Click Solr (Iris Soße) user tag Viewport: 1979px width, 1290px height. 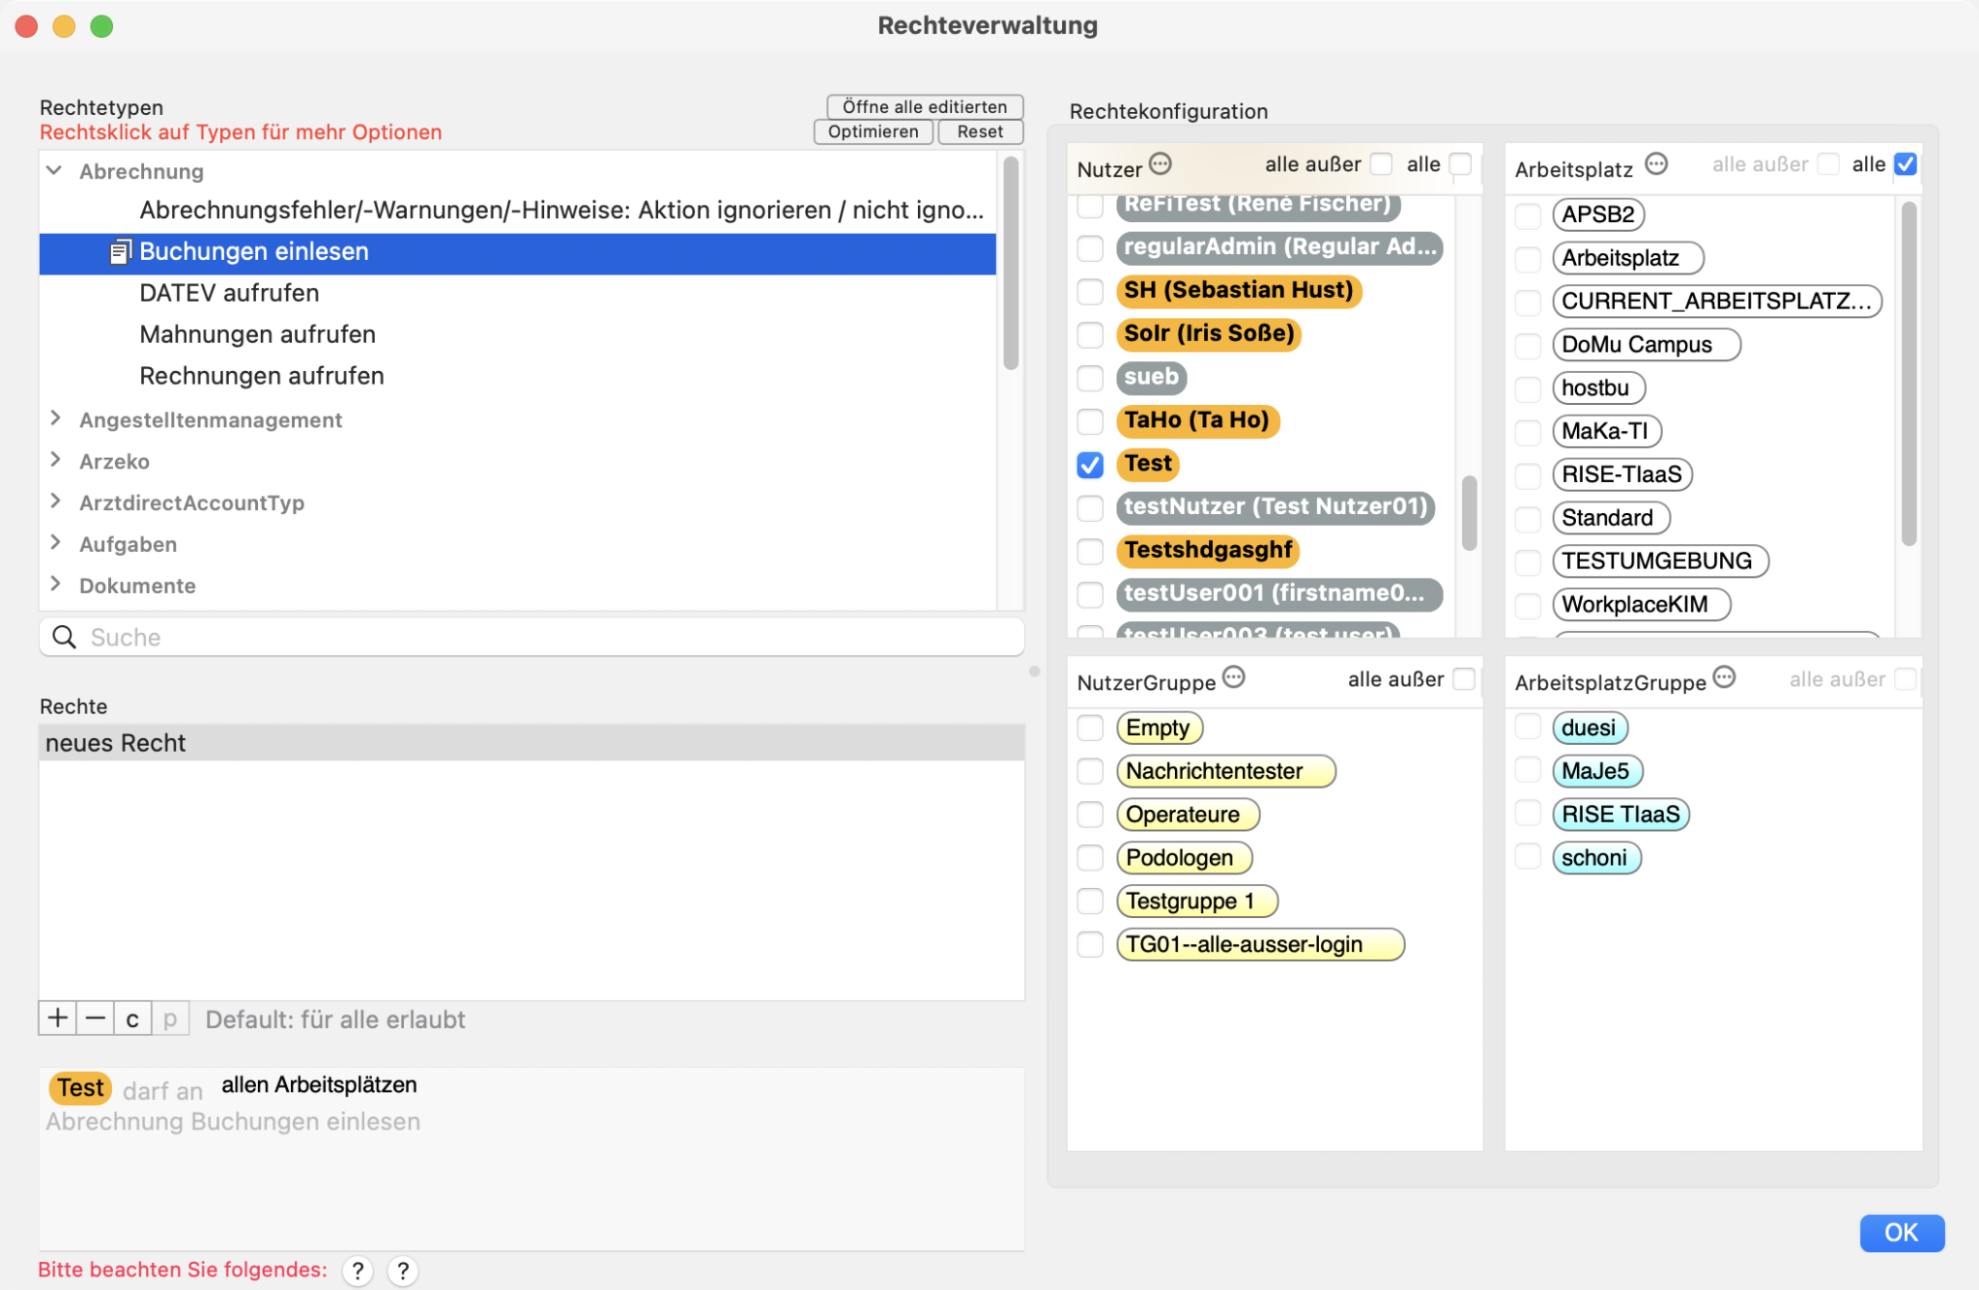[1209, 334]
